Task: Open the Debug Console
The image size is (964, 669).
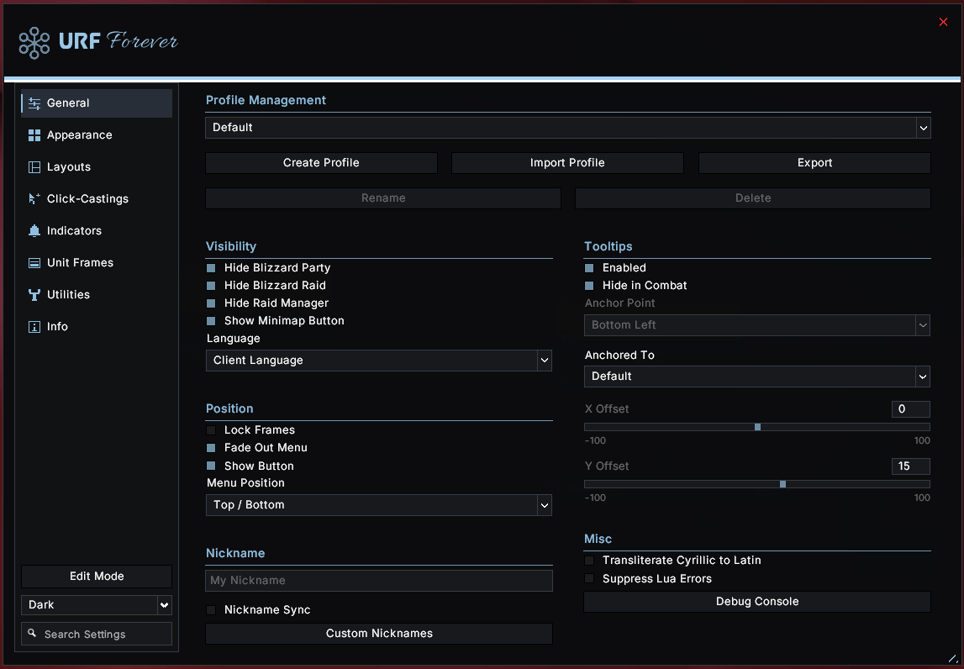Action: [756, 602]
